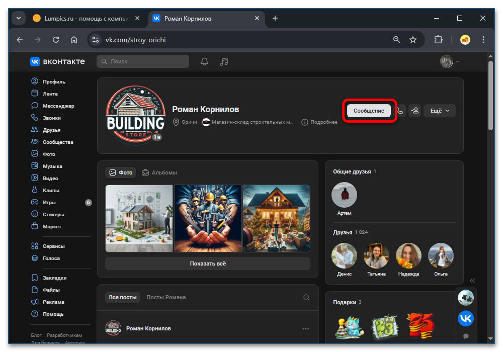
Task: Switch to Lumpics.ru browser tab
Action: (86, 18)
